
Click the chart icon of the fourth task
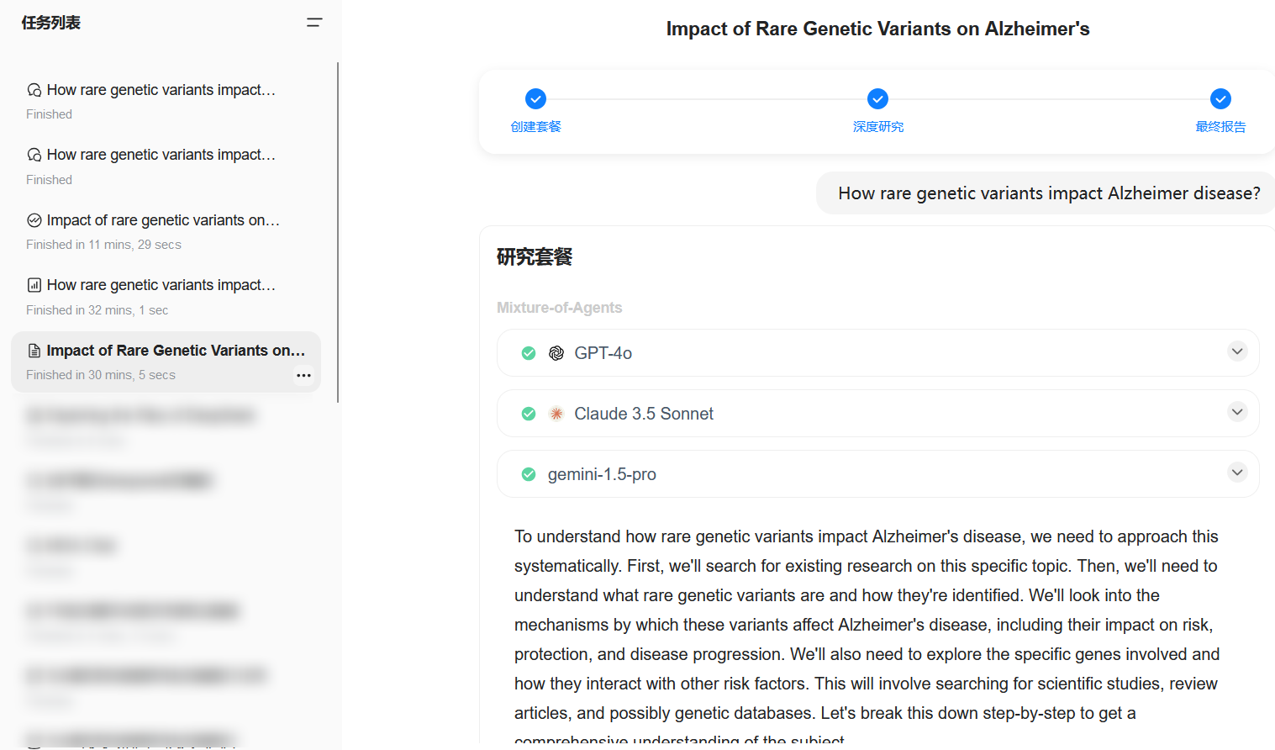click(x=34, y=285)
